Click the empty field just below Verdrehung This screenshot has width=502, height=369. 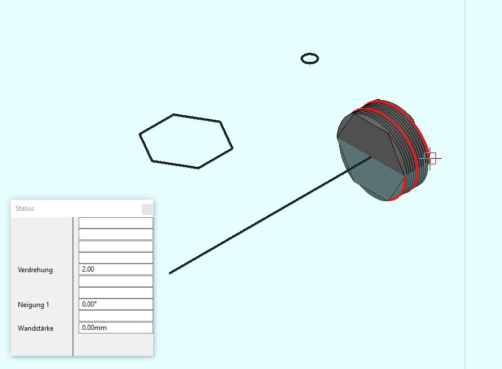[115, 281]
